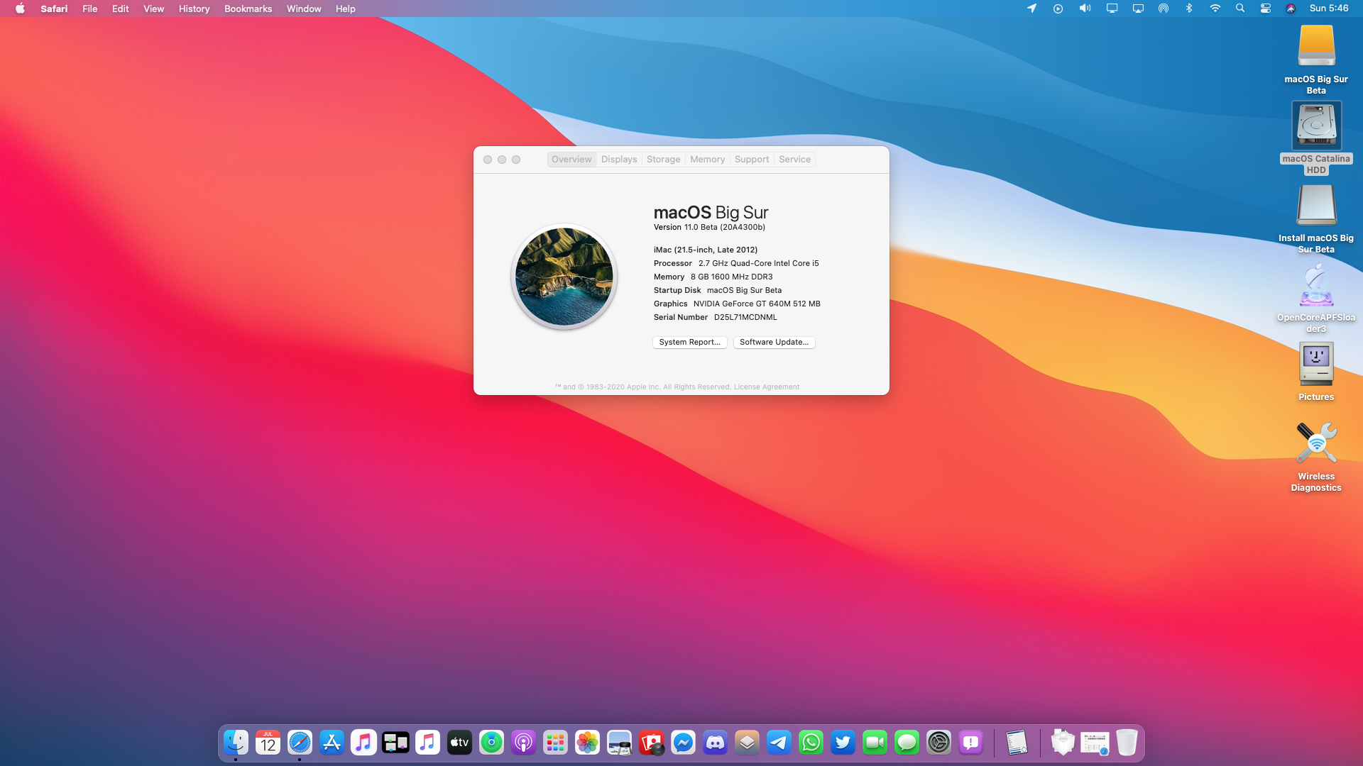
Task: Select macOS Big Sur Beta drive icon
Action: [x=1316, y=47]
